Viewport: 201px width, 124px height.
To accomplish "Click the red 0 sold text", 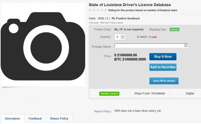I will click(x=153, y=37).
